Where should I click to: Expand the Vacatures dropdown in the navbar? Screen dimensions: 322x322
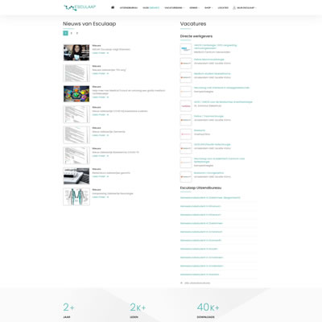click(175, 8)
